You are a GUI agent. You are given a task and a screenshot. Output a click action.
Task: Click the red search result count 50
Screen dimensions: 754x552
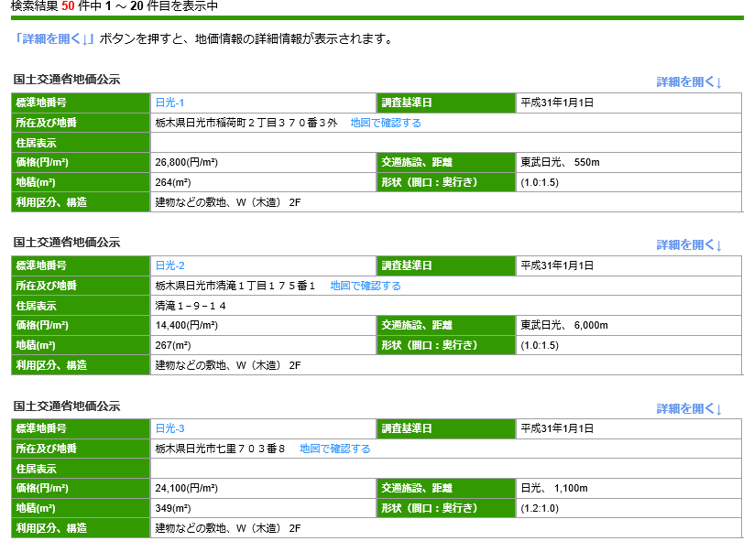coord(68,5)
